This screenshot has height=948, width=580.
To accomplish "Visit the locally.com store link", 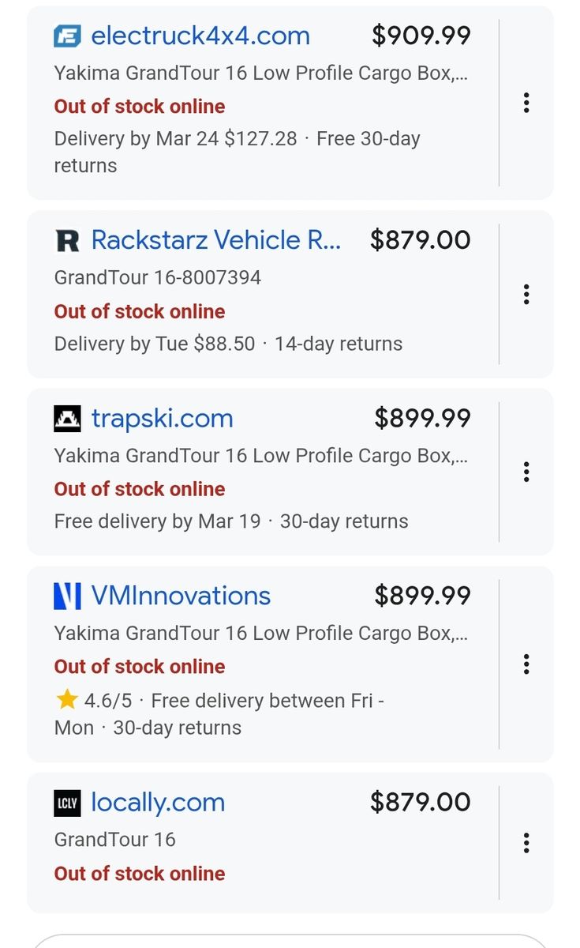I will (158, 803).
